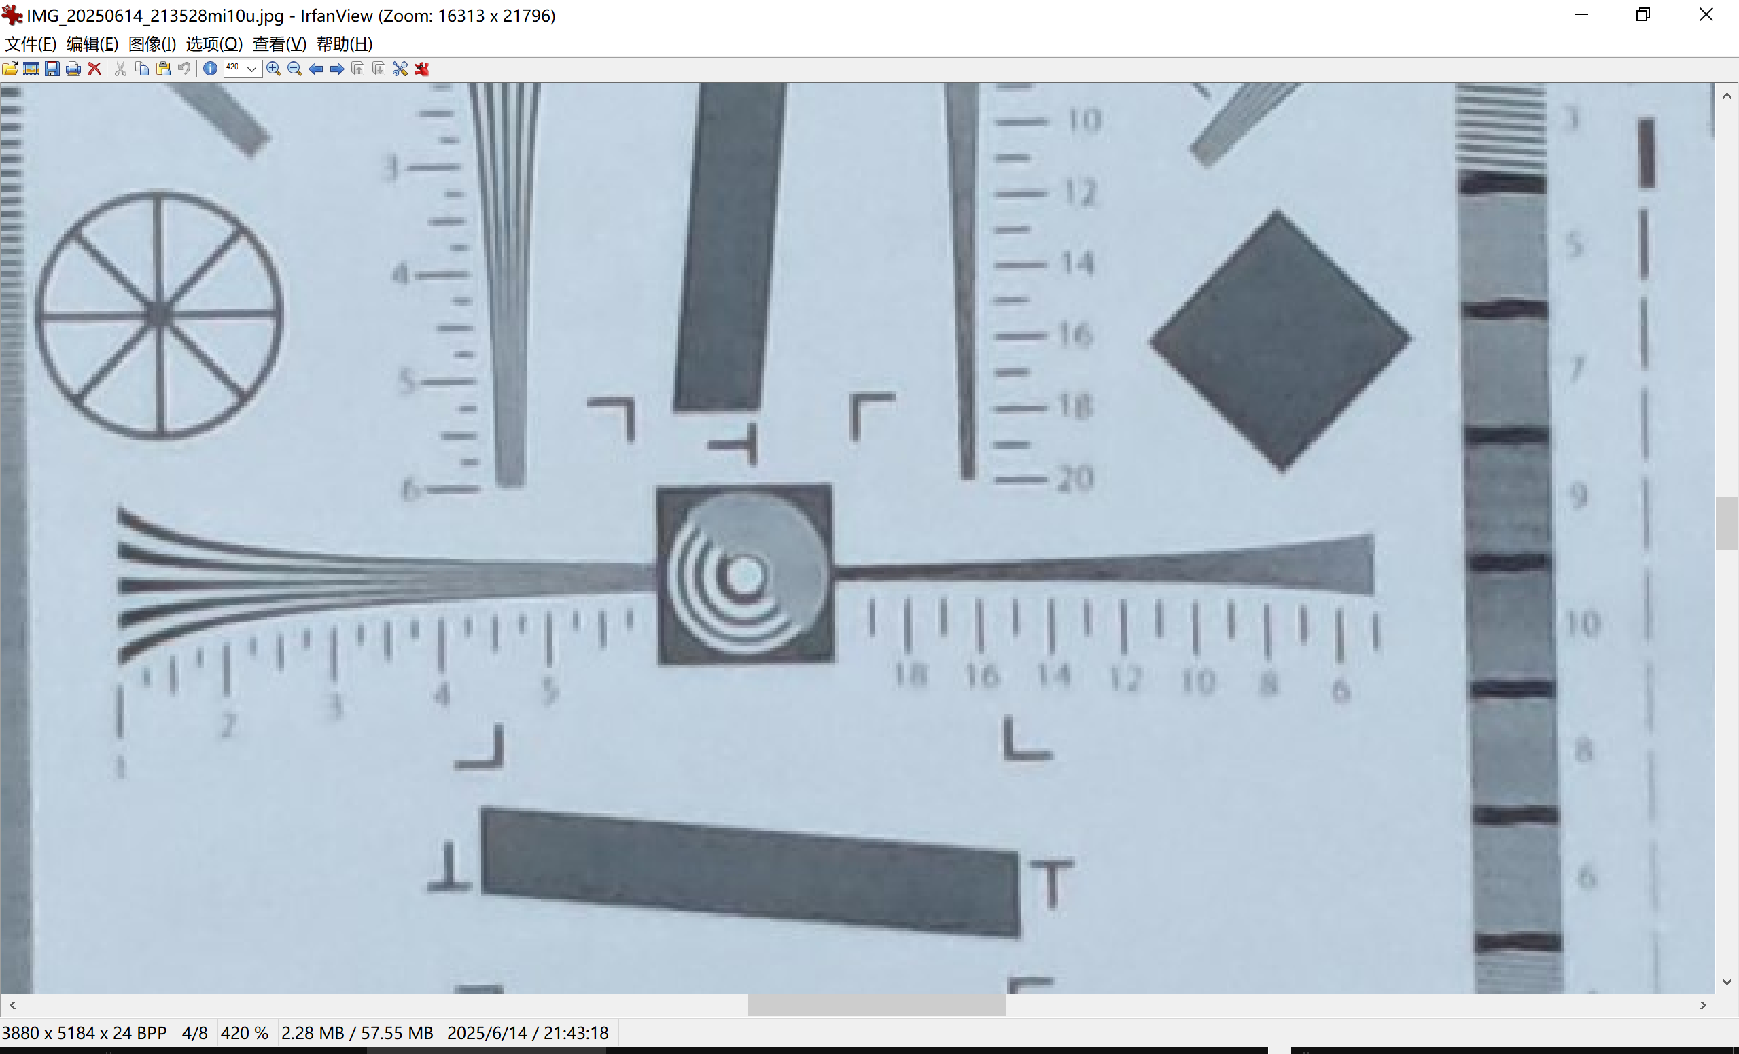The image size is (1739, 1054).
Task: Open the 图像(I) menu
Action: (152, 43)
